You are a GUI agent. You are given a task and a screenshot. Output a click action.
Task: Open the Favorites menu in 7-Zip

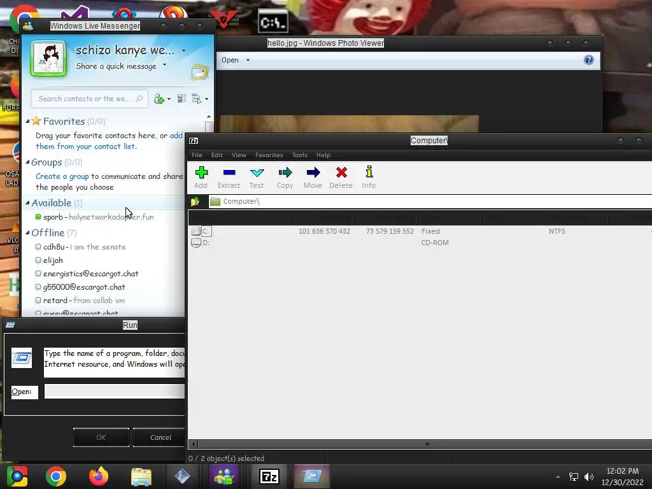pos(269,155)
